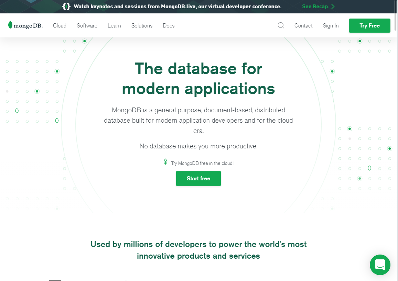The height and width of the screenshot is (281, 398).
Task: Click leaf icon beside Try MongoDB free
Action: tap(165, 162)
